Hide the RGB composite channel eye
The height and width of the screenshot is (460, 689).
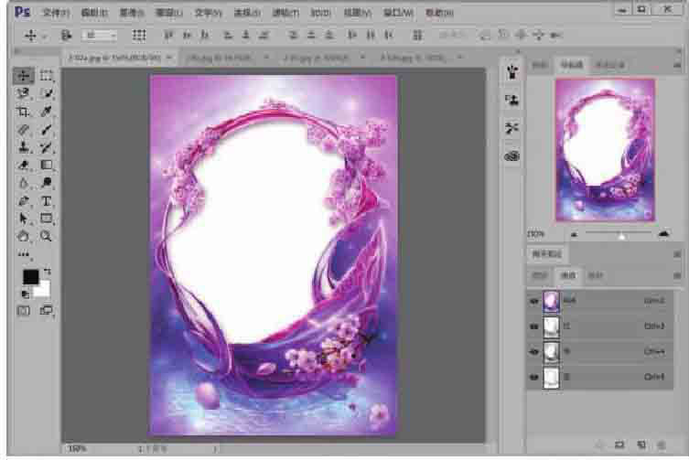pos(534,300)
